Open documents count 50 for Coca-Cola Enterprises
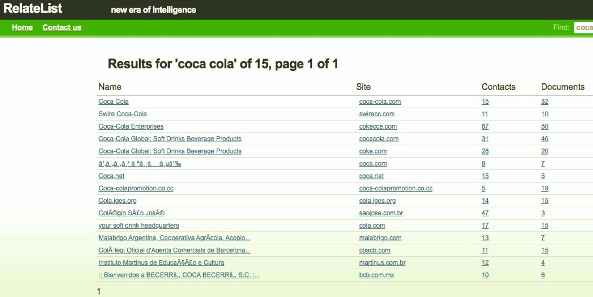 (x=545, y=126)
